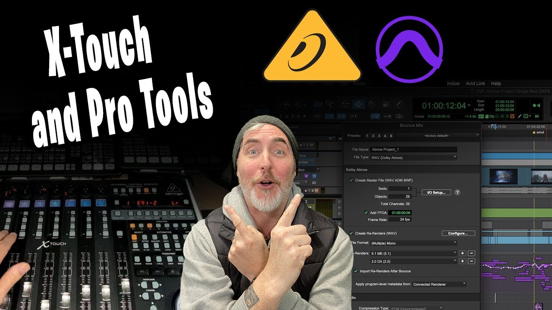Select Bounce Mix preset 4
Screen dimensions: 552x310
tap(386, 136)
